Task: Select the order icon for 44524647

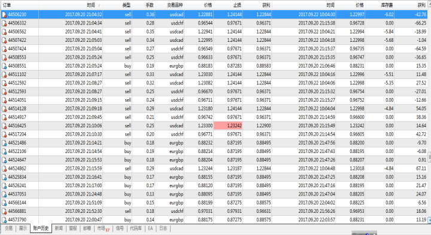Action: tap(4, 160)
